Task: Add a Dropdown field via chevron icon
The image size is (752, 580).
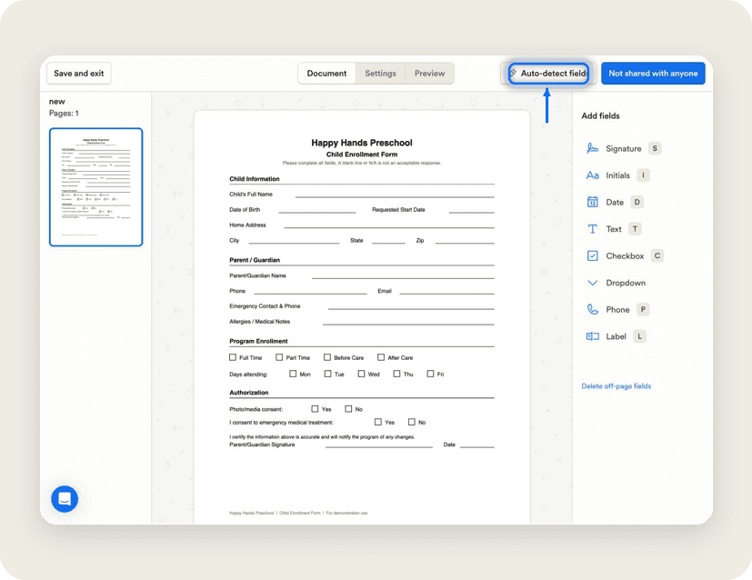Action: [592, 283]
